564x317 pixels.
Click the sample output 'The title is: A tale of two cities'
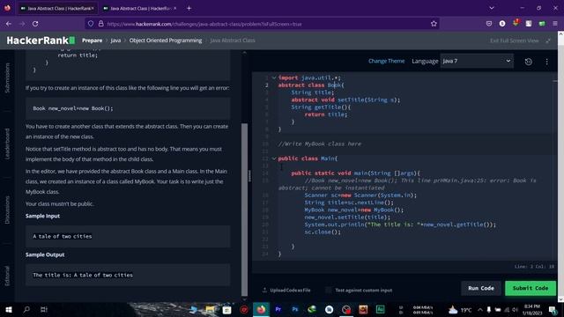[83, 275]
